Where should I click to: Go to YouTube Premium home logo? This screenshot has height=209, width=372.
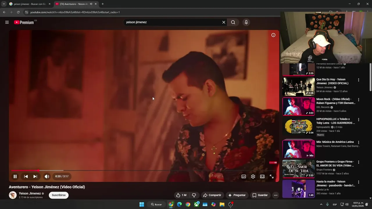click(24, 22)
